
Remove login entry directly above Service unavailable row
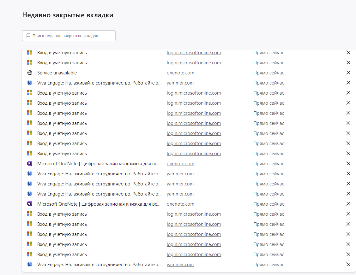(x=348, y=62)
